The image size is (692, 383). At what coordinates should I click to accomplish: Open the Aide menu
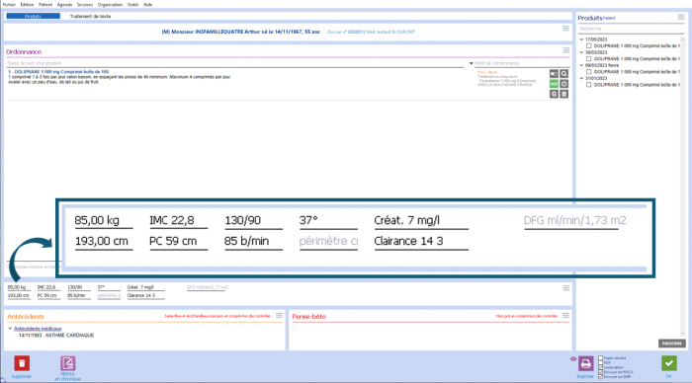(148, 4)
